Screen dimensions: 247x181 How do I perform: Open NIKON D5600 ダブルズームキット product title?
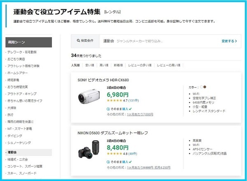(x=113, y=133)
